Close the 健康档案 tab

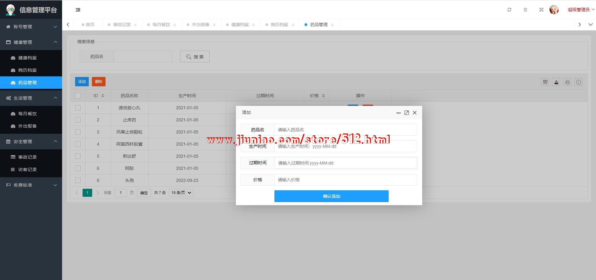pyautogui.click(x=254, y=25)
